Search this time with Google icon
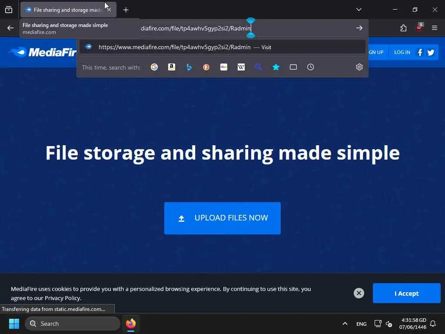 point(154,67)
